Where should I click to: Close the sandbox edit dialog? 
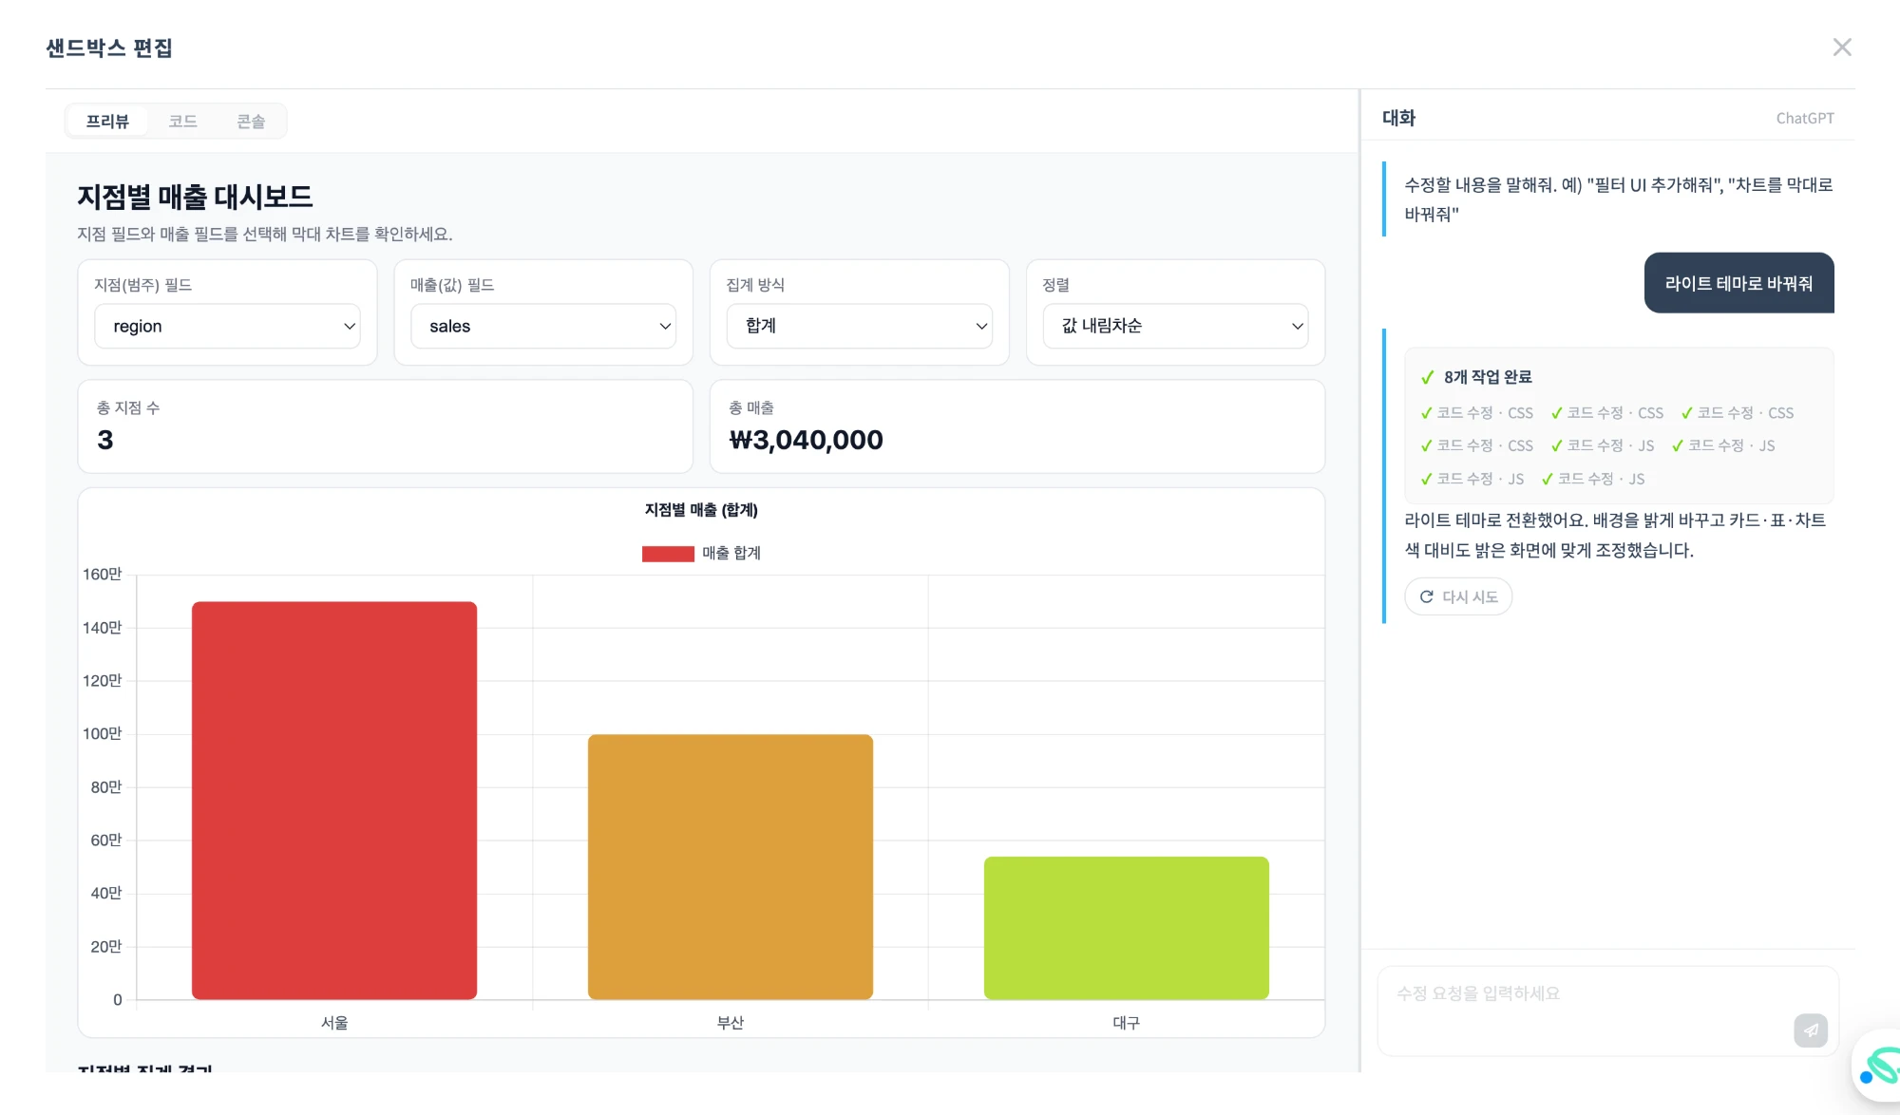(1841, 47)
